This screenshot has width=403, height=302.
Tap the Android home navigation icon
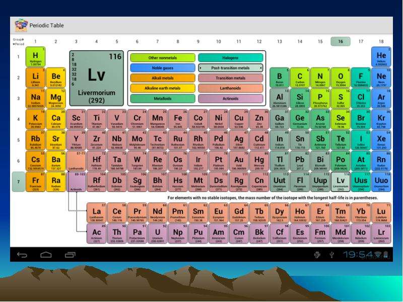pos(46,255)
